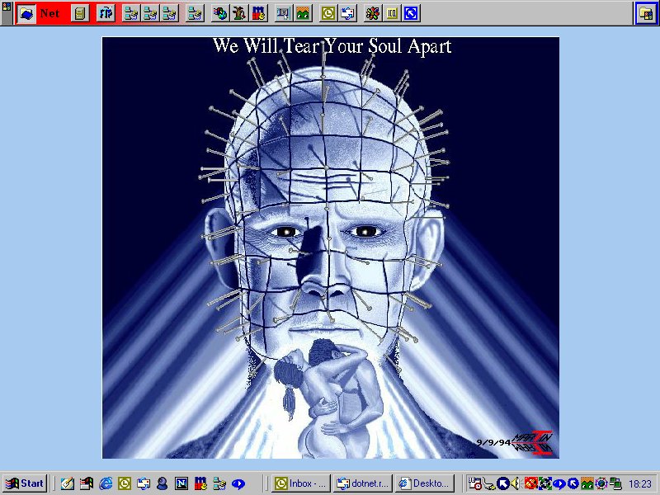Click the system clock showing 18:23
The image size is (660, 495).
pyautogui.click(x=639, y=483)
